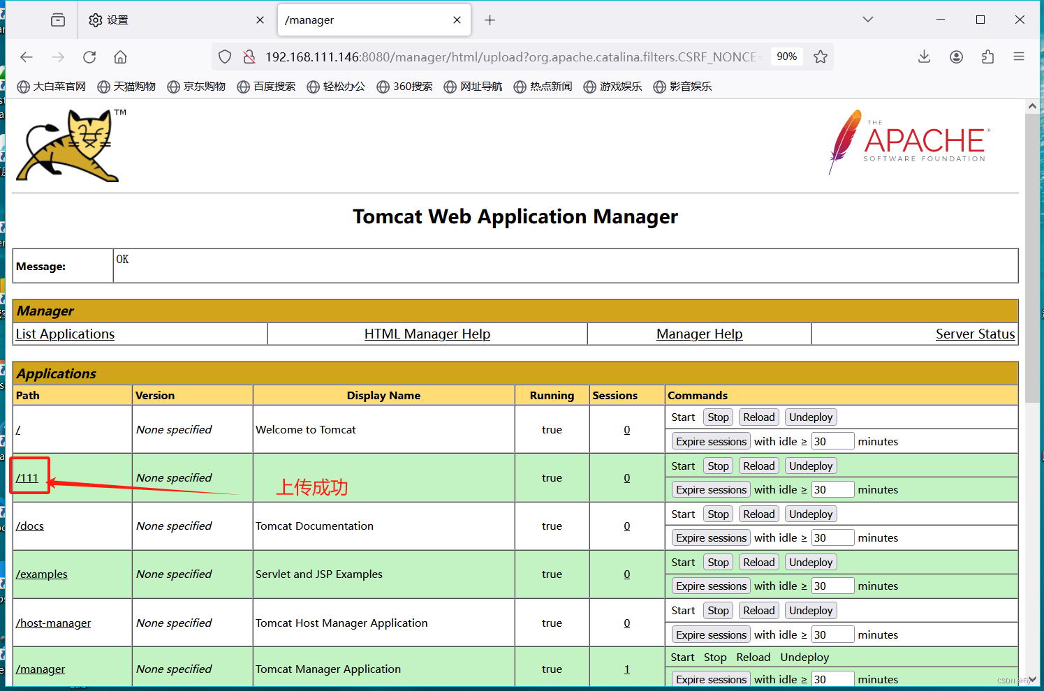Image resolution: width=1044 pixels, height=691 pixels.
Task: Open the /111 application path link
Action: click(27, 478)
